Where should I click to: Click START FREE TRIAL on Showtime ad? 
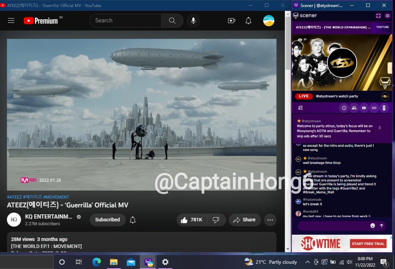coord(368,243)
